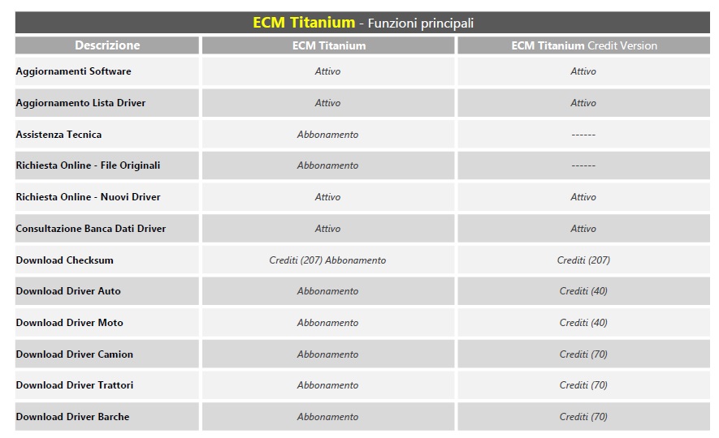This screenshot has height=438, width=719.
Task: Select the Descrizione column header
Action: [x=107, y=45]
